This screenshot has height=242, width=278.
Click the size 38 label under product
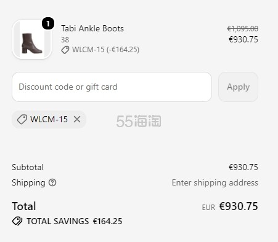click(65, 39)
